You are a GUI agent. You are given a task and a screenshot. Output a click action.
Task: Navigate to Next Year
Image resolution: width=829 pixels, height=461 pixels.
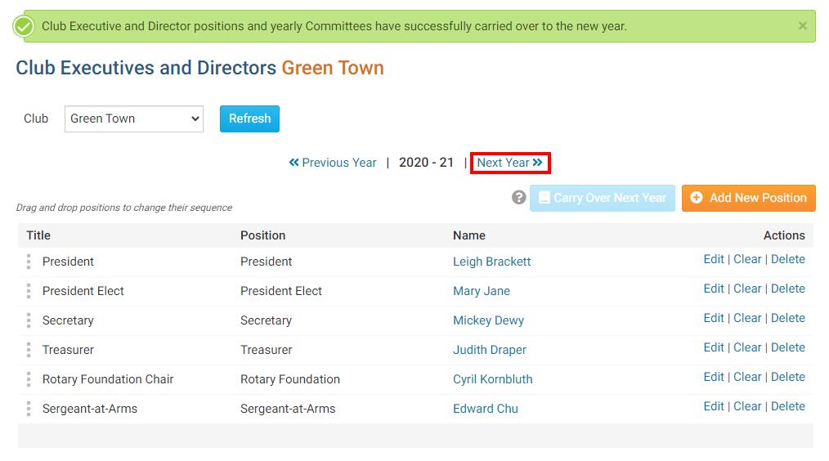[509, 163]
